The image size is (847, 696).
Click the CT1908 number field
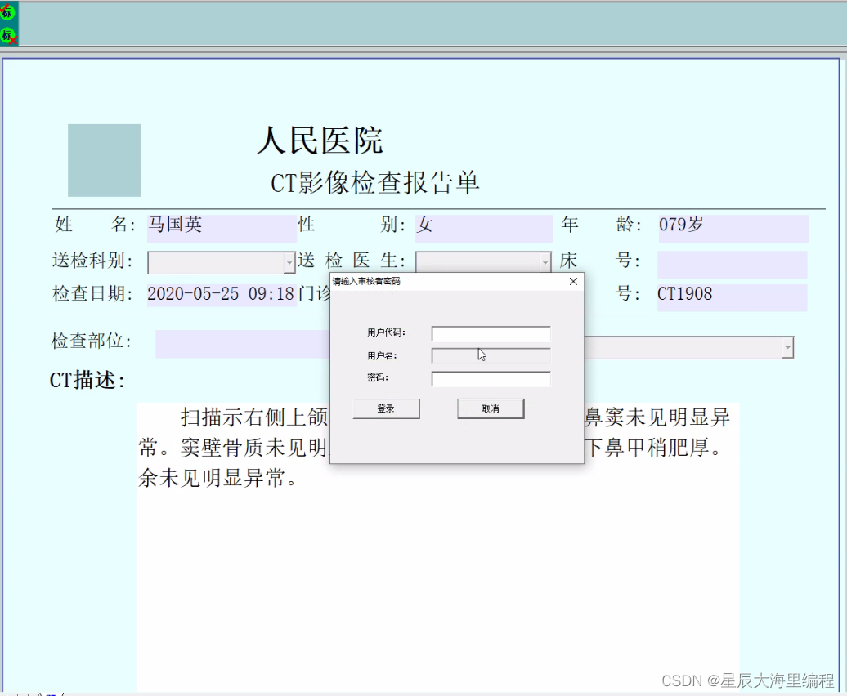click(x=732, y=297)
